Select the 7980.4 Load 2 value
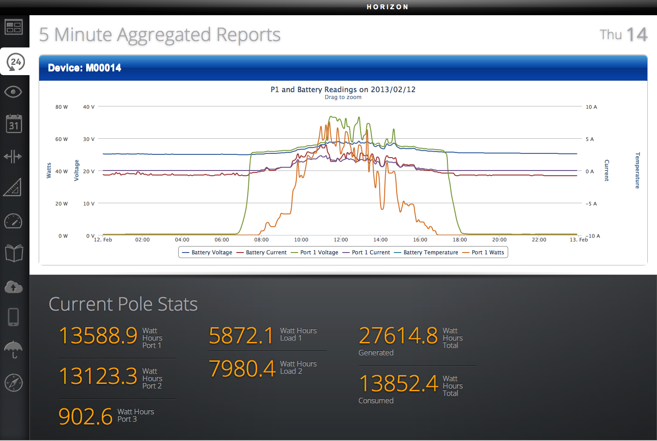This screenshot has width=657, height=441. click(x=242, y=369)
